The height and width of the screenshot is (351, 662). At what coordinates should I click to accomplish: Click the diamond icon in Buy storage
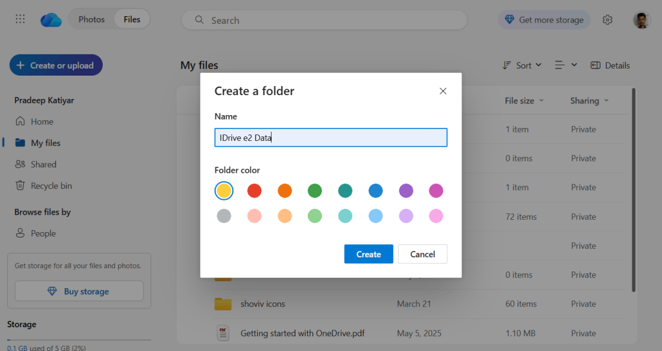[52, 291]
